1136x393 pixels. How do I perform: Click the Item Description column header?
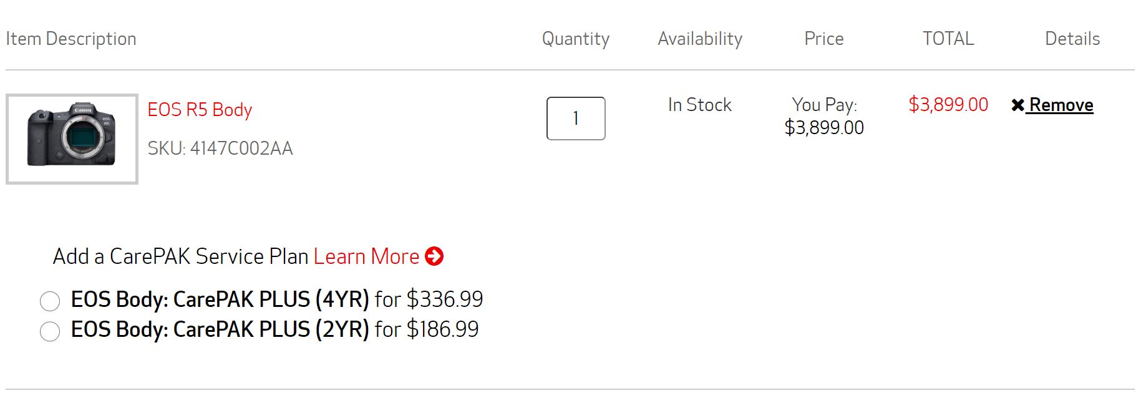coord(71,39)
